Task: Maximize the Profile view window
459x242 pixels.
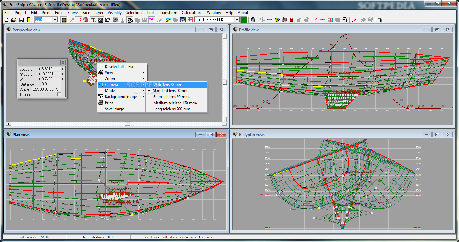Action: tap(437, 30)
